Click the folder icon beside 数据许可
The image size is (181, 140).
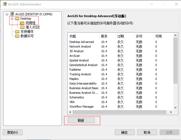[17, 36]
